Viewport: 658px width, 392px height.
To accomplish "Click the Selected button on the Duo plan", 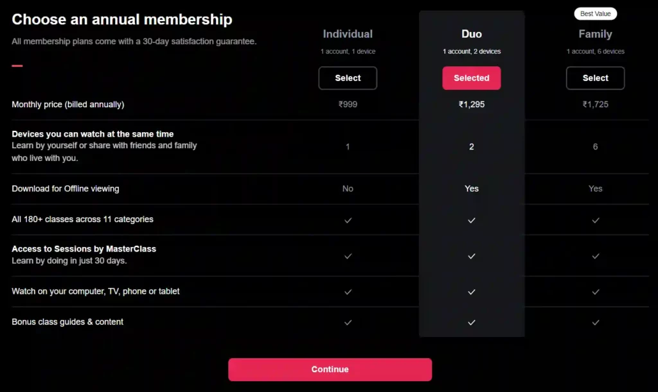I will 471,78.
